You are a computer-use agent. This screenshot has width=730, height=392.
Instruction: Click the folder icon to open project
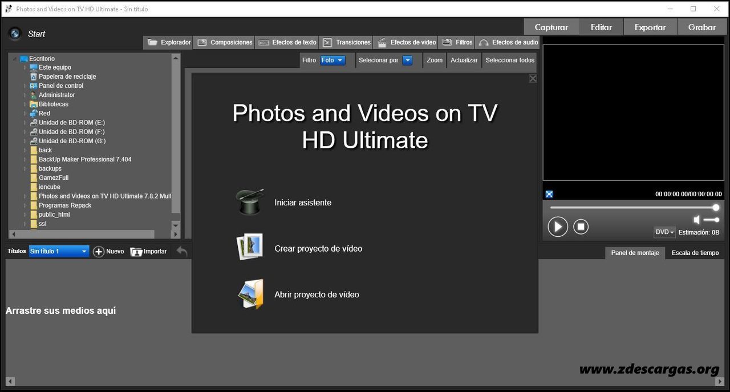click(251, 294)
